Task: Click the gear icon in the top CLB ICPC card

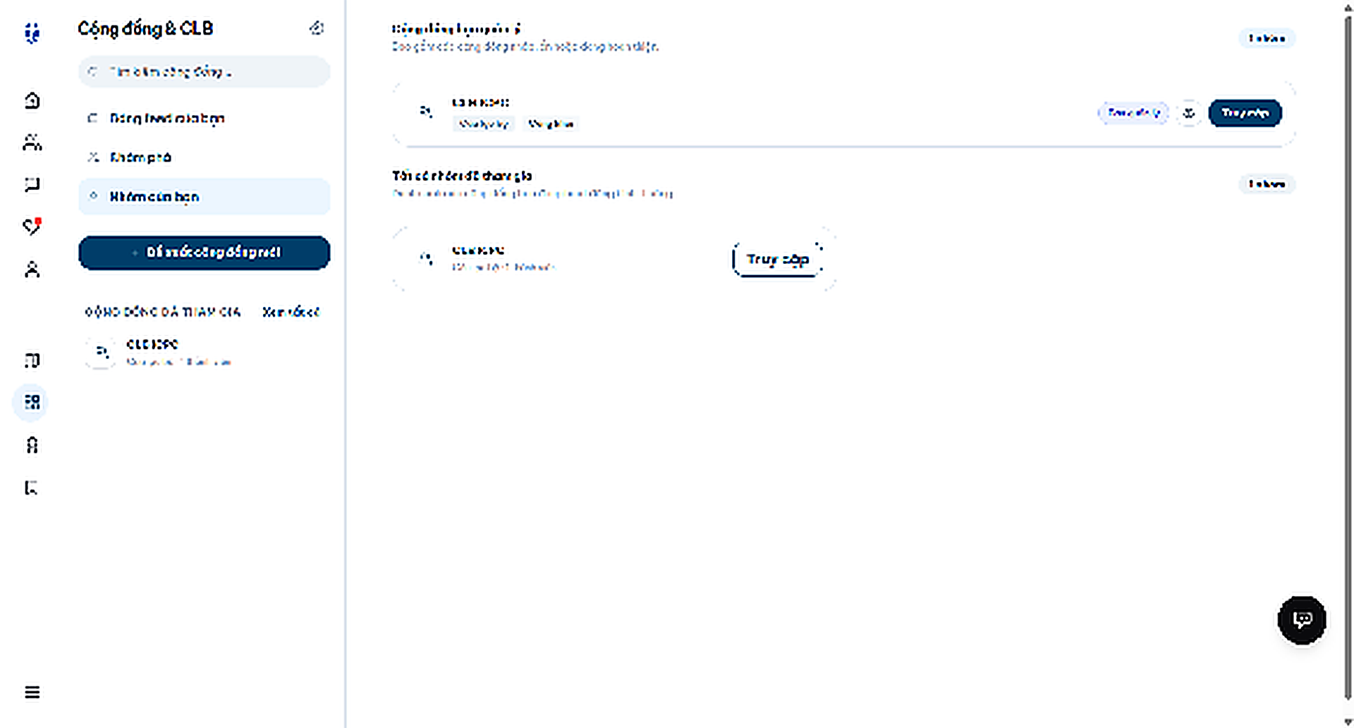Action: coord(1189,113)
